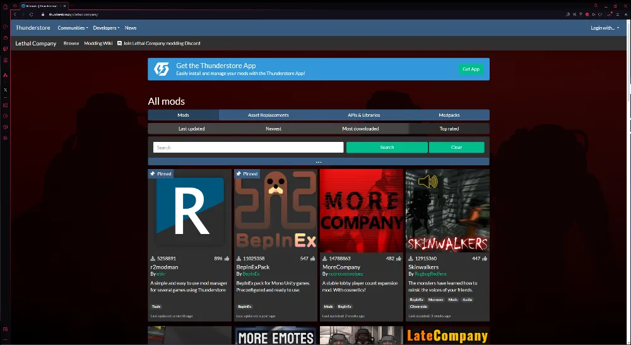This screenshot has height=345, width=631.
Task: Open GX Control speedometer in sidebar
Action: (x=5, y=27)
